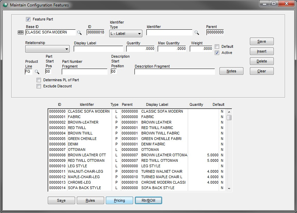The height and width of the screenshot is (213, 297).
Task: Click the Parent field showing 00000000
Action: 215,32
